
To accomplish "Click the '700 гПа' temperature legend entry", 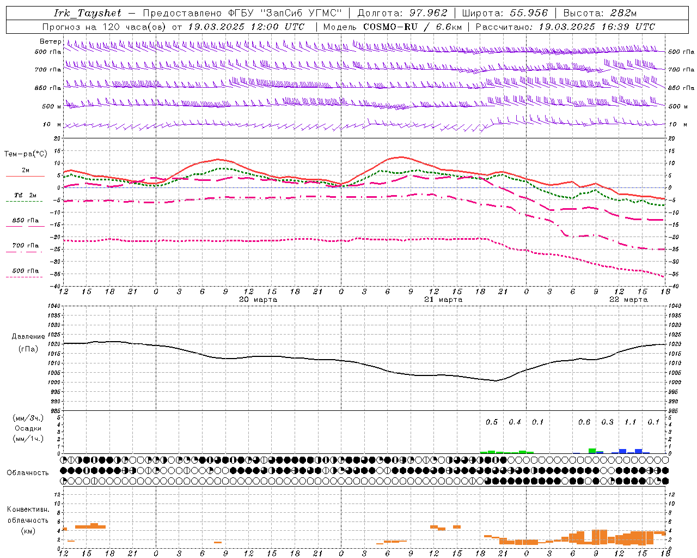I will pyautogui.click(x=26, y=246).
